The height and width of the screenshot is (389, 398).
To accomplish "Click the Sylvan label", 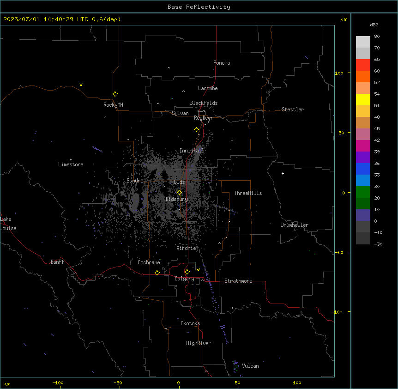I will click(180, 113).
